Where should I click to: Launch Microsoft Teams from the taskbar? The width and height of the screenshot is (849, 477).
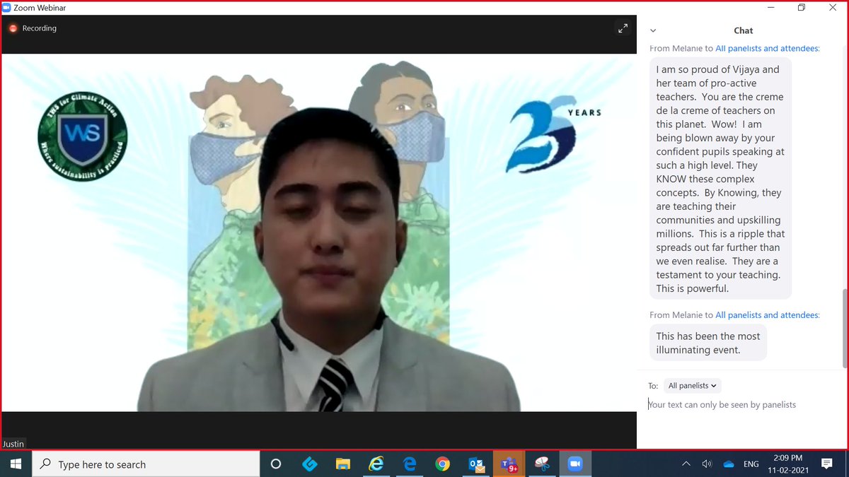509,464
